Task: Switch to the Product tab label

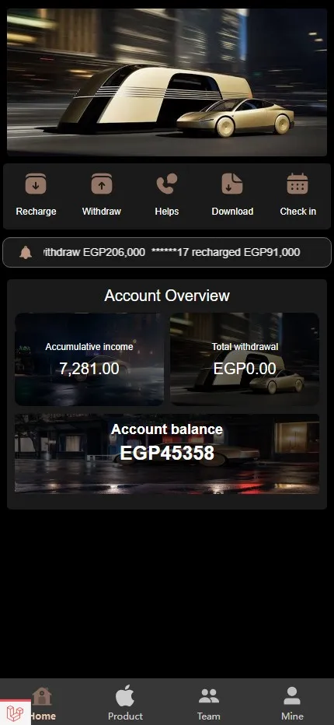Action: [125, 716]
